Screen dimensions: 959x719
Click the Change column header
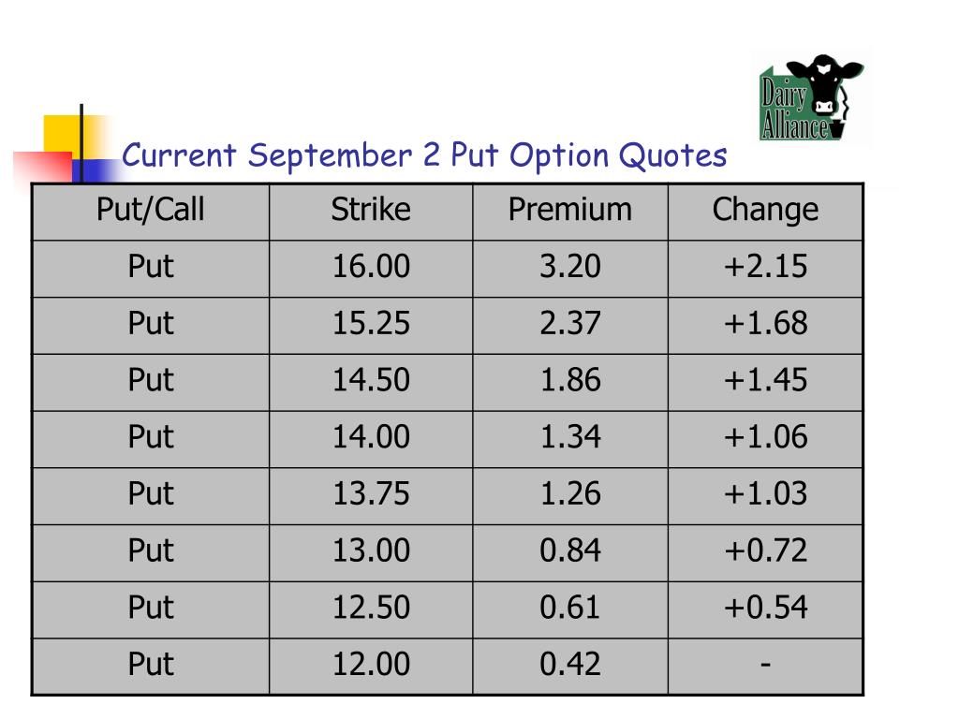765,210
